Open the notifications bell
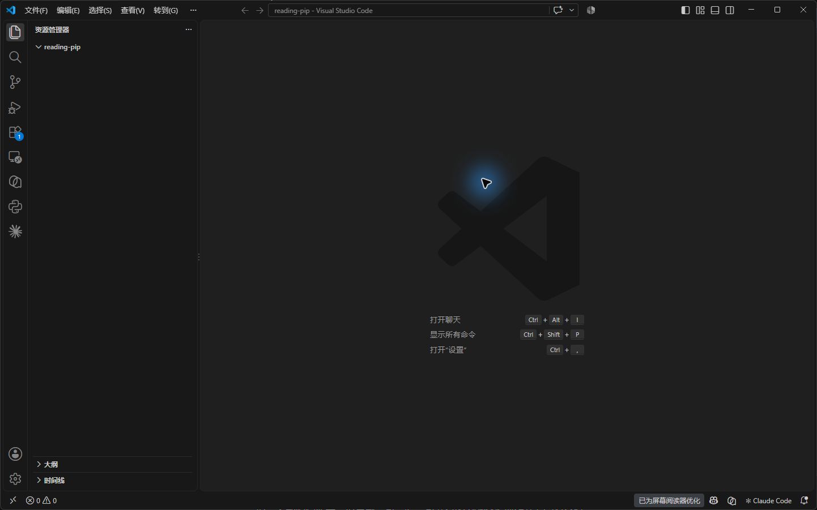Viewport: 817px width, 510px height. (804, 500)
